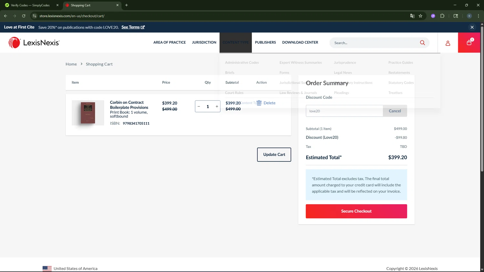Click the Delete trash icon
The width and height of the screenshot is (484, 272).
pyautogui.click(x=259, y=103)
